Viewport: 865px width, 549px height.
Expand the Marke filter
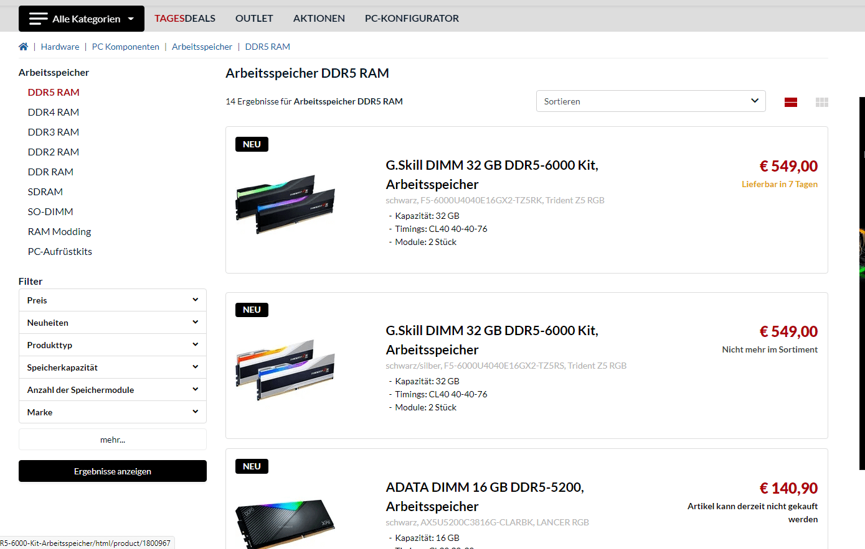click(x=113, y=412)
